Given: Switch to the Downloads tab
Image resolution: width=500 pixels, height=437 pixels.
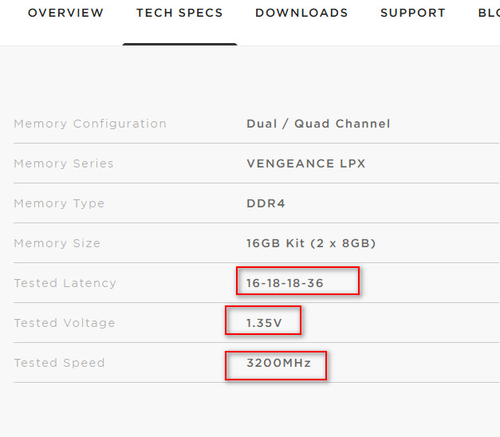Looking at the screenshot, I should (x=301, y=13).
